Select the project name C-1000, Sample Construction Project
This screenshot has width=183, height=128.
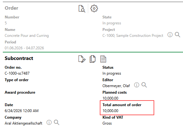tap(133, 36)
